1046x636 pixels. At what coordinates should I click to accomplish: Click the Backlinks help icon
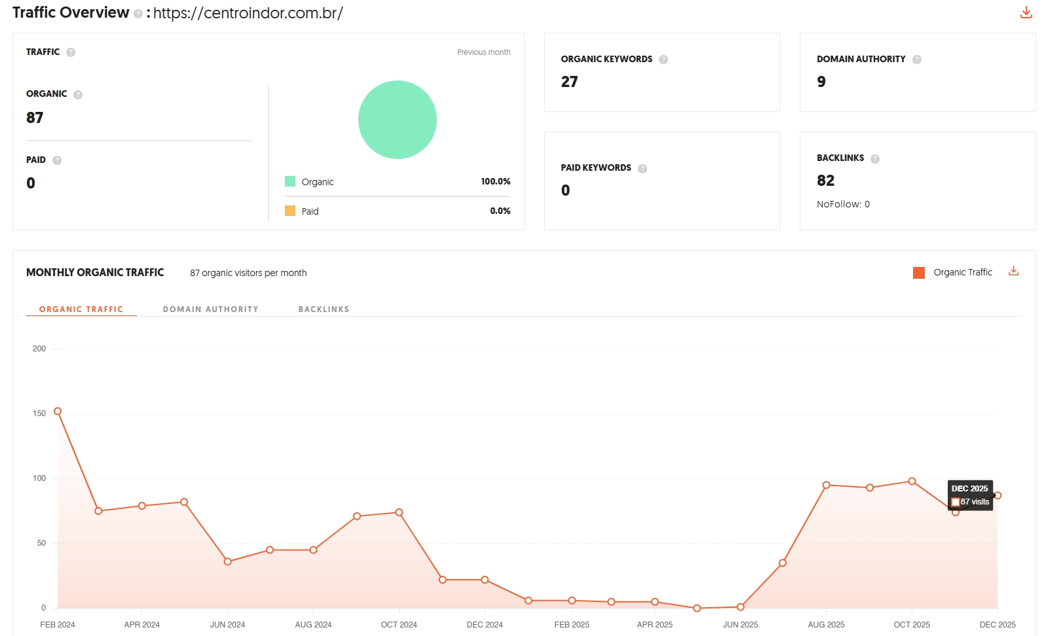click(875, 159)
